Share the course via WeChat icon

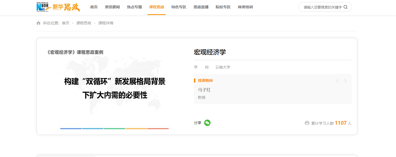pyautogui.click(x=207, y=123)
